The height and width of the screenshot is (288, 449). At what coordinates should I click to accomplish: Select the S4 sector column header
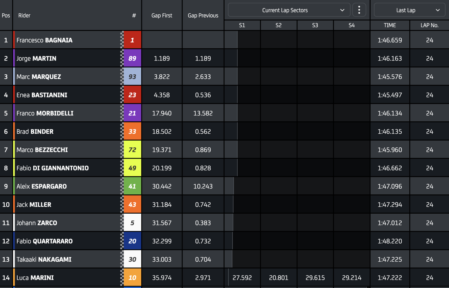pos(352,25)
